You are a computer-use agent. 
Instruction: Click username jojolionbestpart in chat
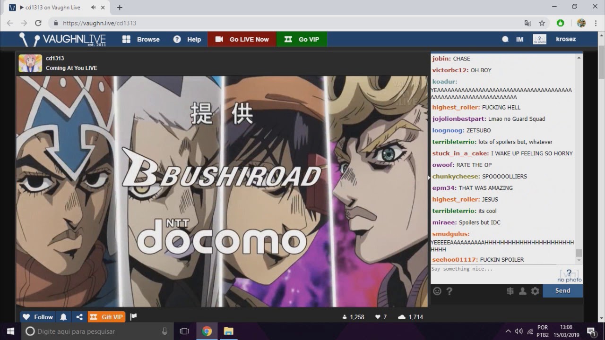459,119
